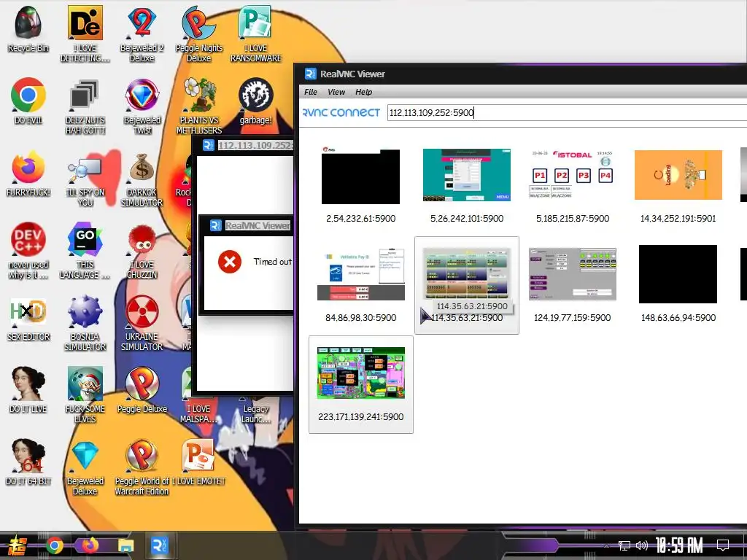This screenshot has height=560, width=747.
Task: Select the 5.185.215.87:5900 Istobal thumbnail
Action: click(572, 174)
